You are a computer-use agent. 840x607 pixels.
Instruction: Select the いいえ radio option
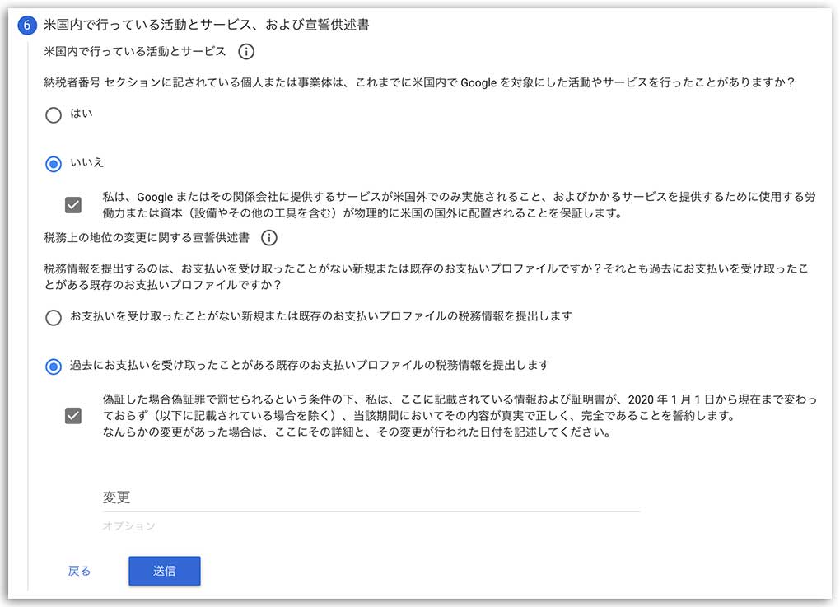click(54, 165)
